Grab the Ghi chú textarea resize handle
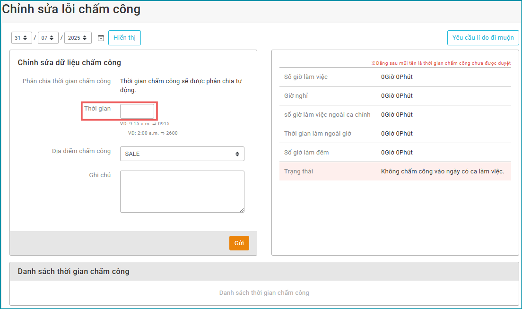 pos(242,210)
